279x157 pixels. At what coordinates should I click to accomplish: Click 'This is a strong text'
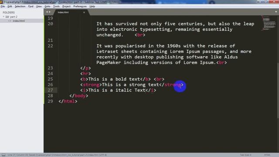tap(130, 85)
